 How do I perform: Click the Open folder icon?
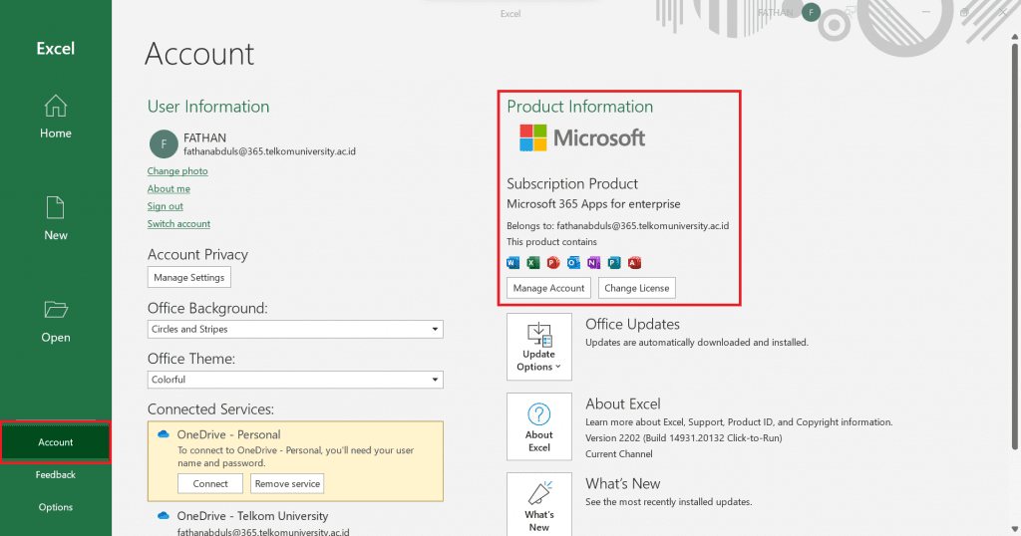[x=56, y=309]
